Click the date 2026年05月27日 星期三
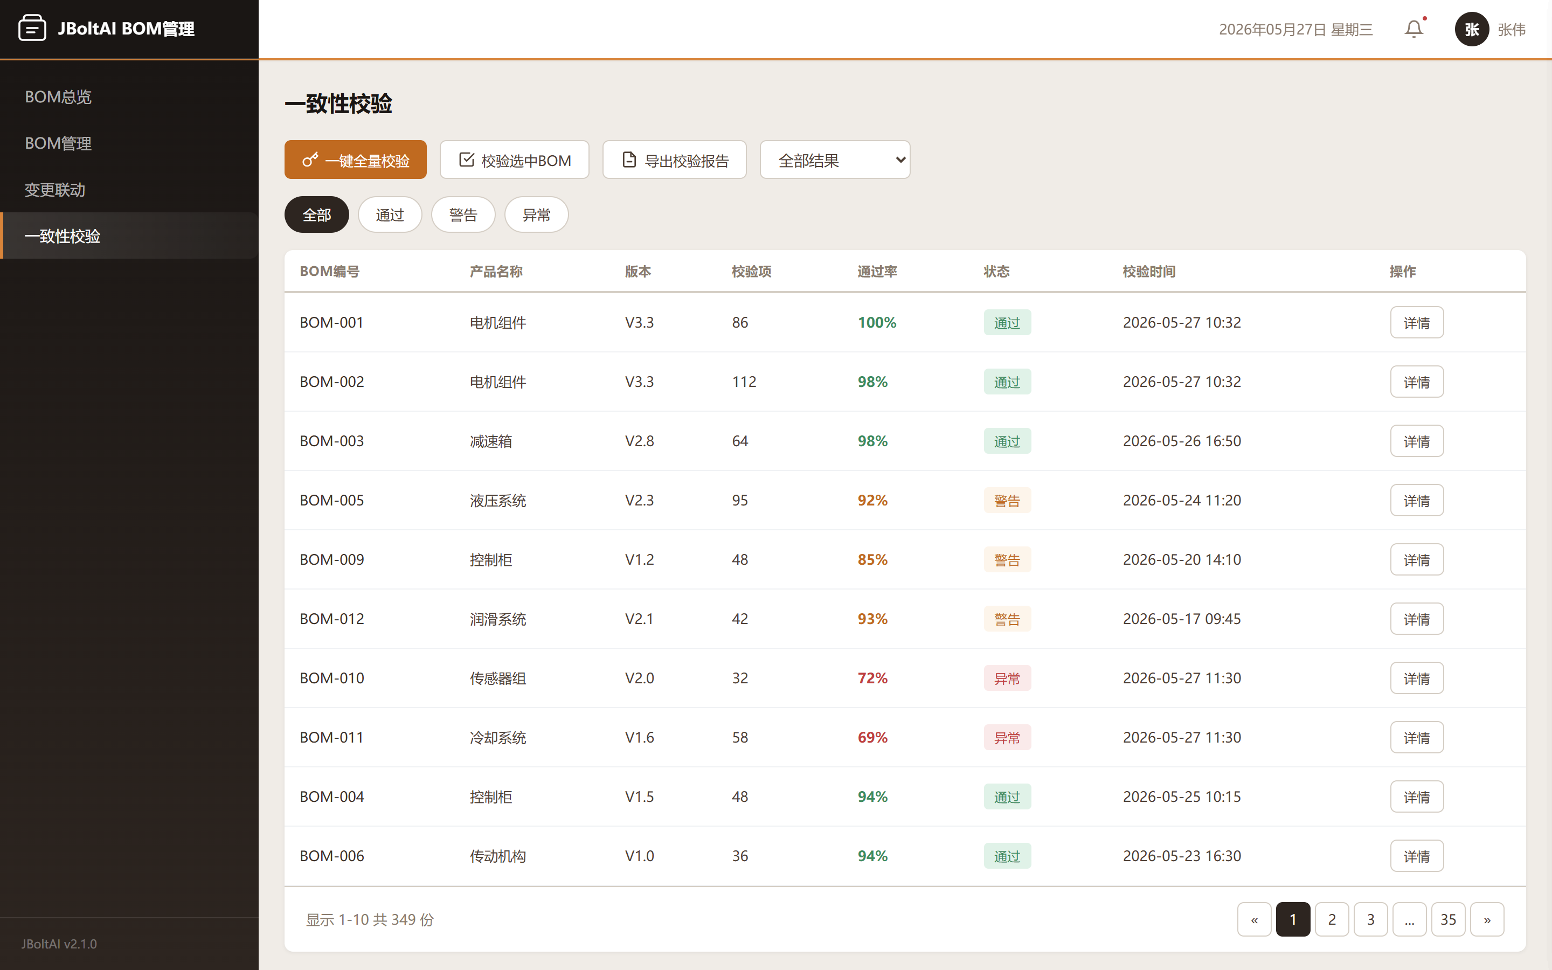Image resolution: width=1552 pixels, height=970 pixels. pyautogui.click(x=1295, y=30)
